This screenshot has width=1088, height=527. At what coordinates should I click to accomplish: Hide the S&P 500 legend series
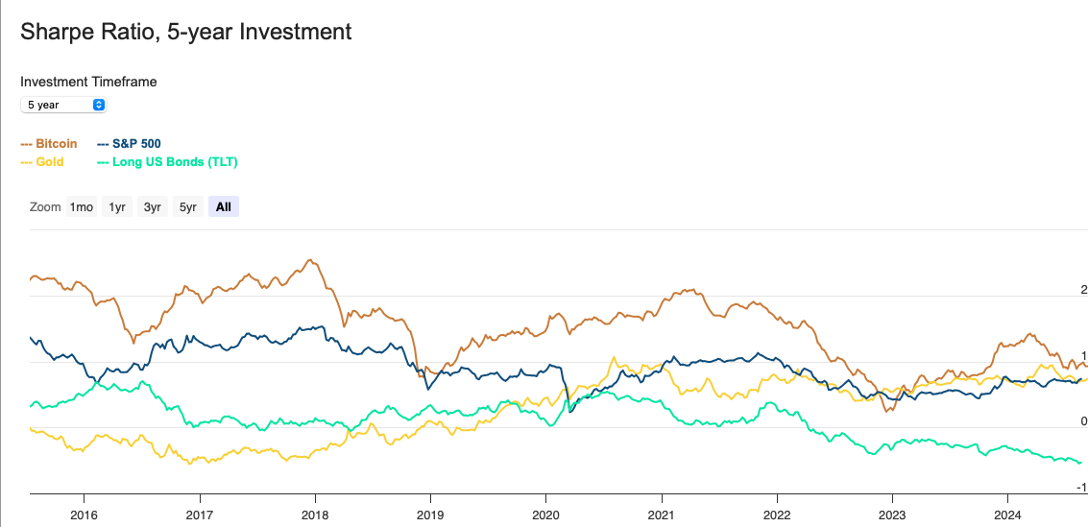click(130, 143)
